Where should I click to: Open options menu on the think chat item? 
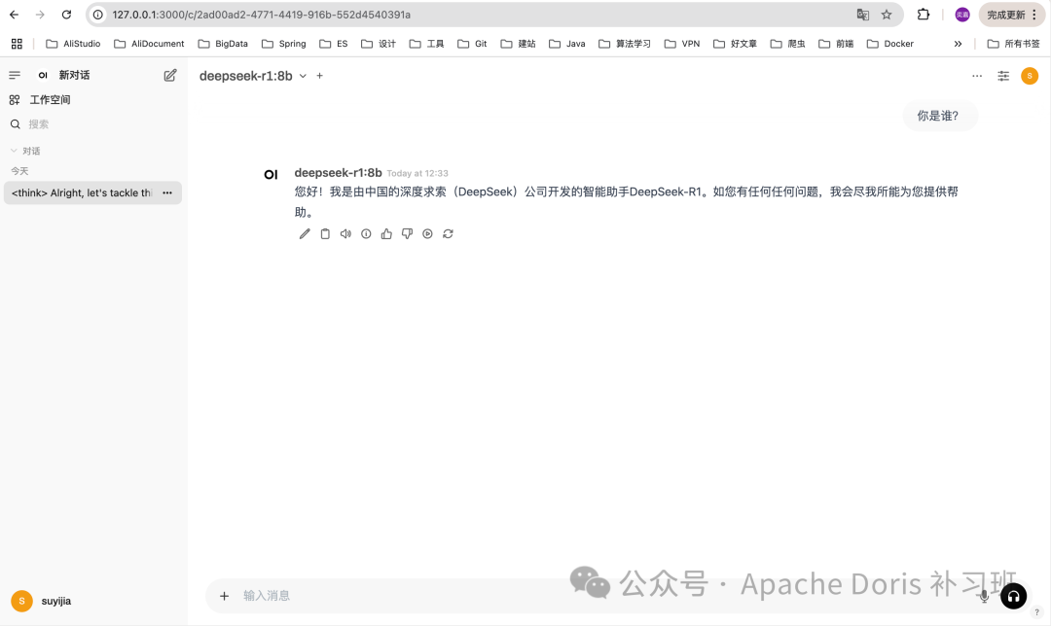[167, 192]
